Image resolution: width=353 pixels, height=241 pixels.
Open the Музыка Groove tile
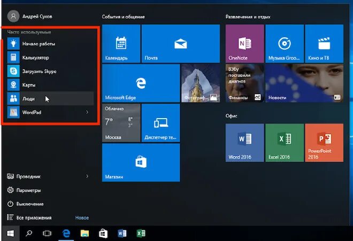coord(285,44)
